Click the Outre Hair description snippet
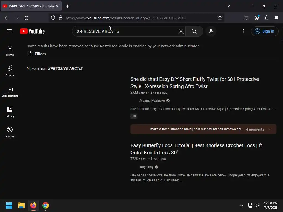The height and width of the screenshot is (212, 283). coord(200,177)
